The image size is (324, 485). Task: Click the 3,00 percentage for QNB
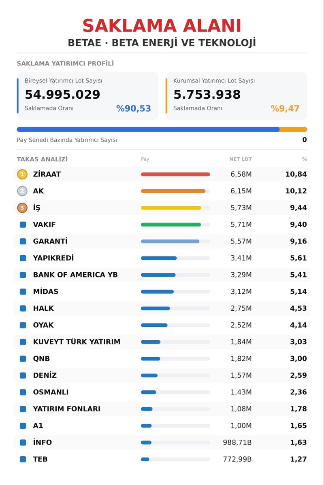click(298, 358)
